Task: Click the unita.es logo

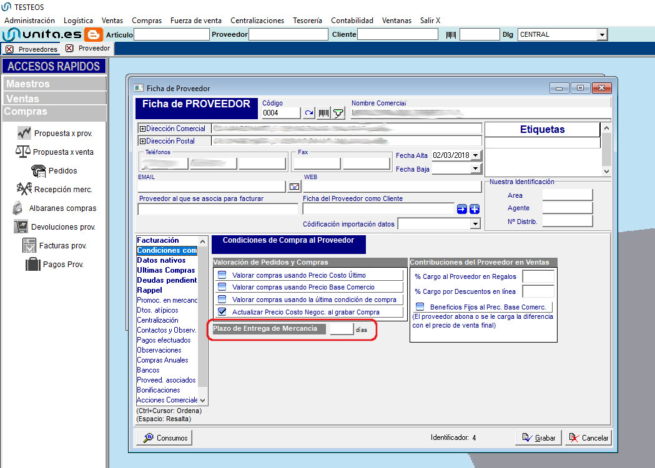Action: 42,34
